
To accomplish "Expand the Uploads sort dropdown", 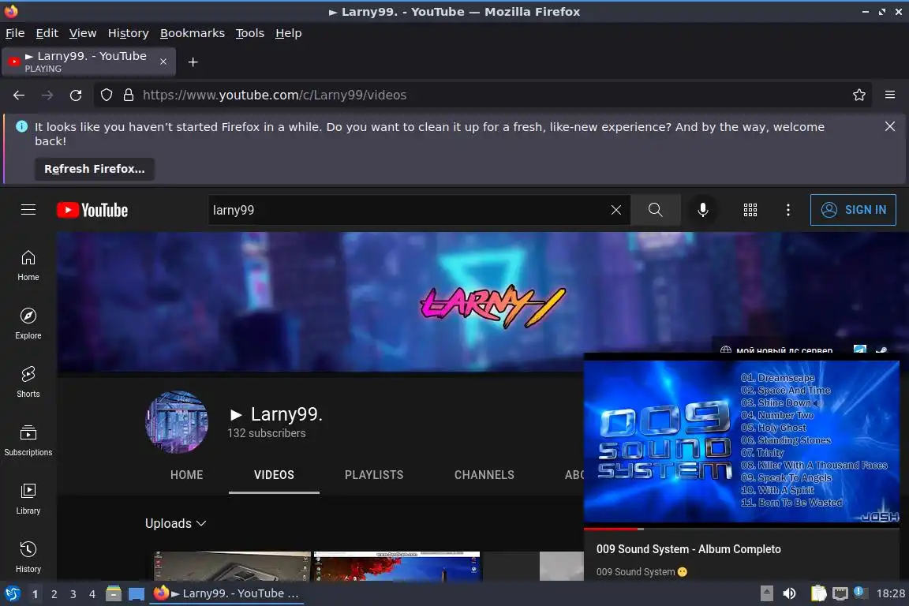I will 176,523.
